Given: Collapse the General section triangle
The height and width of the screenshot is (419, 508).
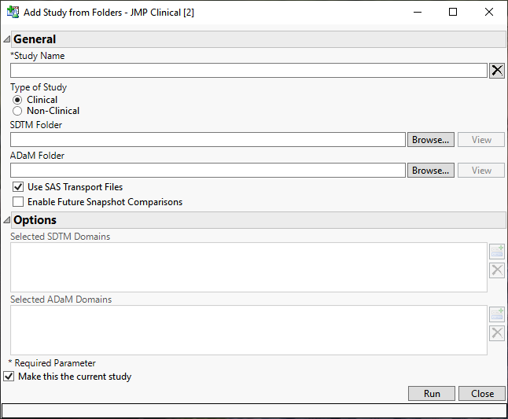Looking at the screenshot, I should [x=7, y=39].
